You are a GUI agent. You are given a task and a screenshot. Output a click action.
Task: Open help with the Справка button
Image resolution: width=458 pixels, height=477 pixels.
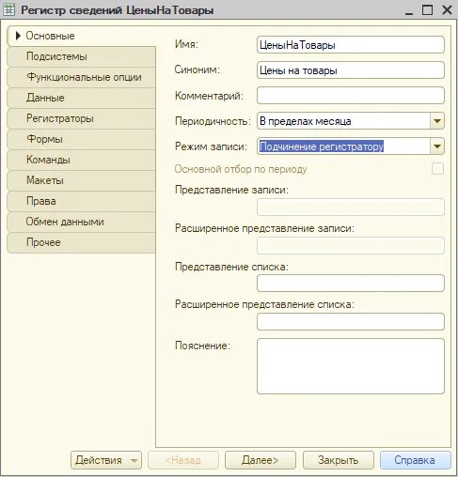[416, 460]
